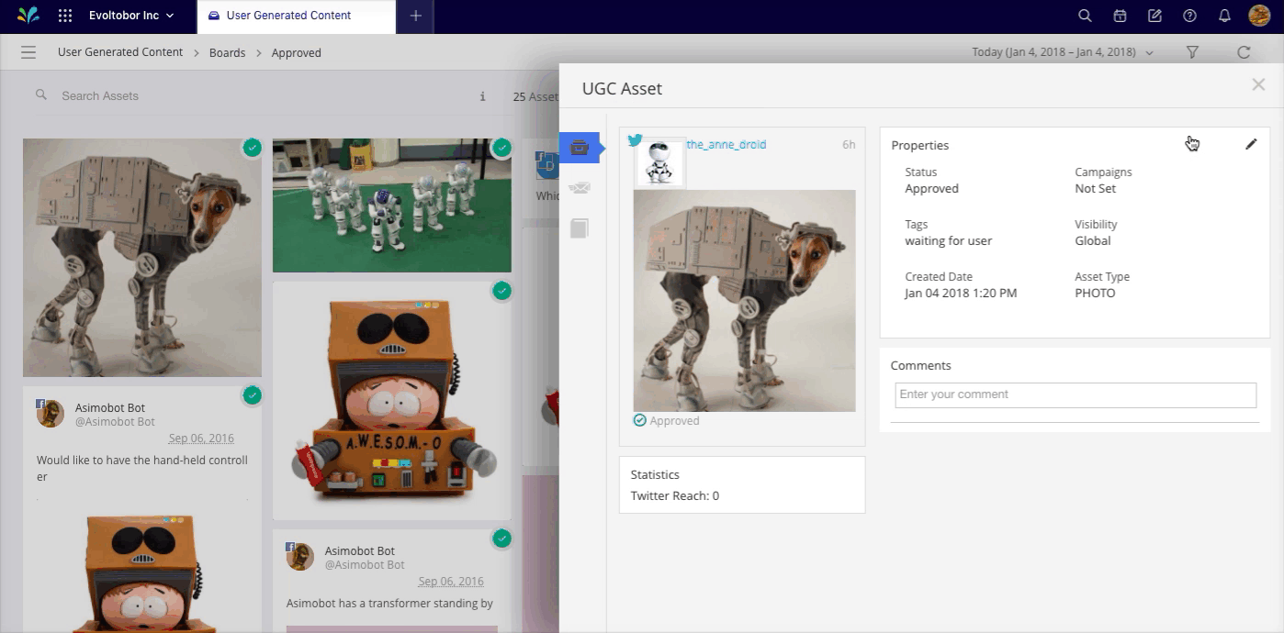Switch to the User Generated Content tab
The width and height of the screenshot is (1284, 633).
296,17
